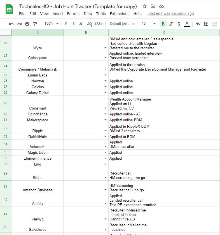Click the Undo icon
The height and width of the screenshot is (235, 220).
click(11, 24)
